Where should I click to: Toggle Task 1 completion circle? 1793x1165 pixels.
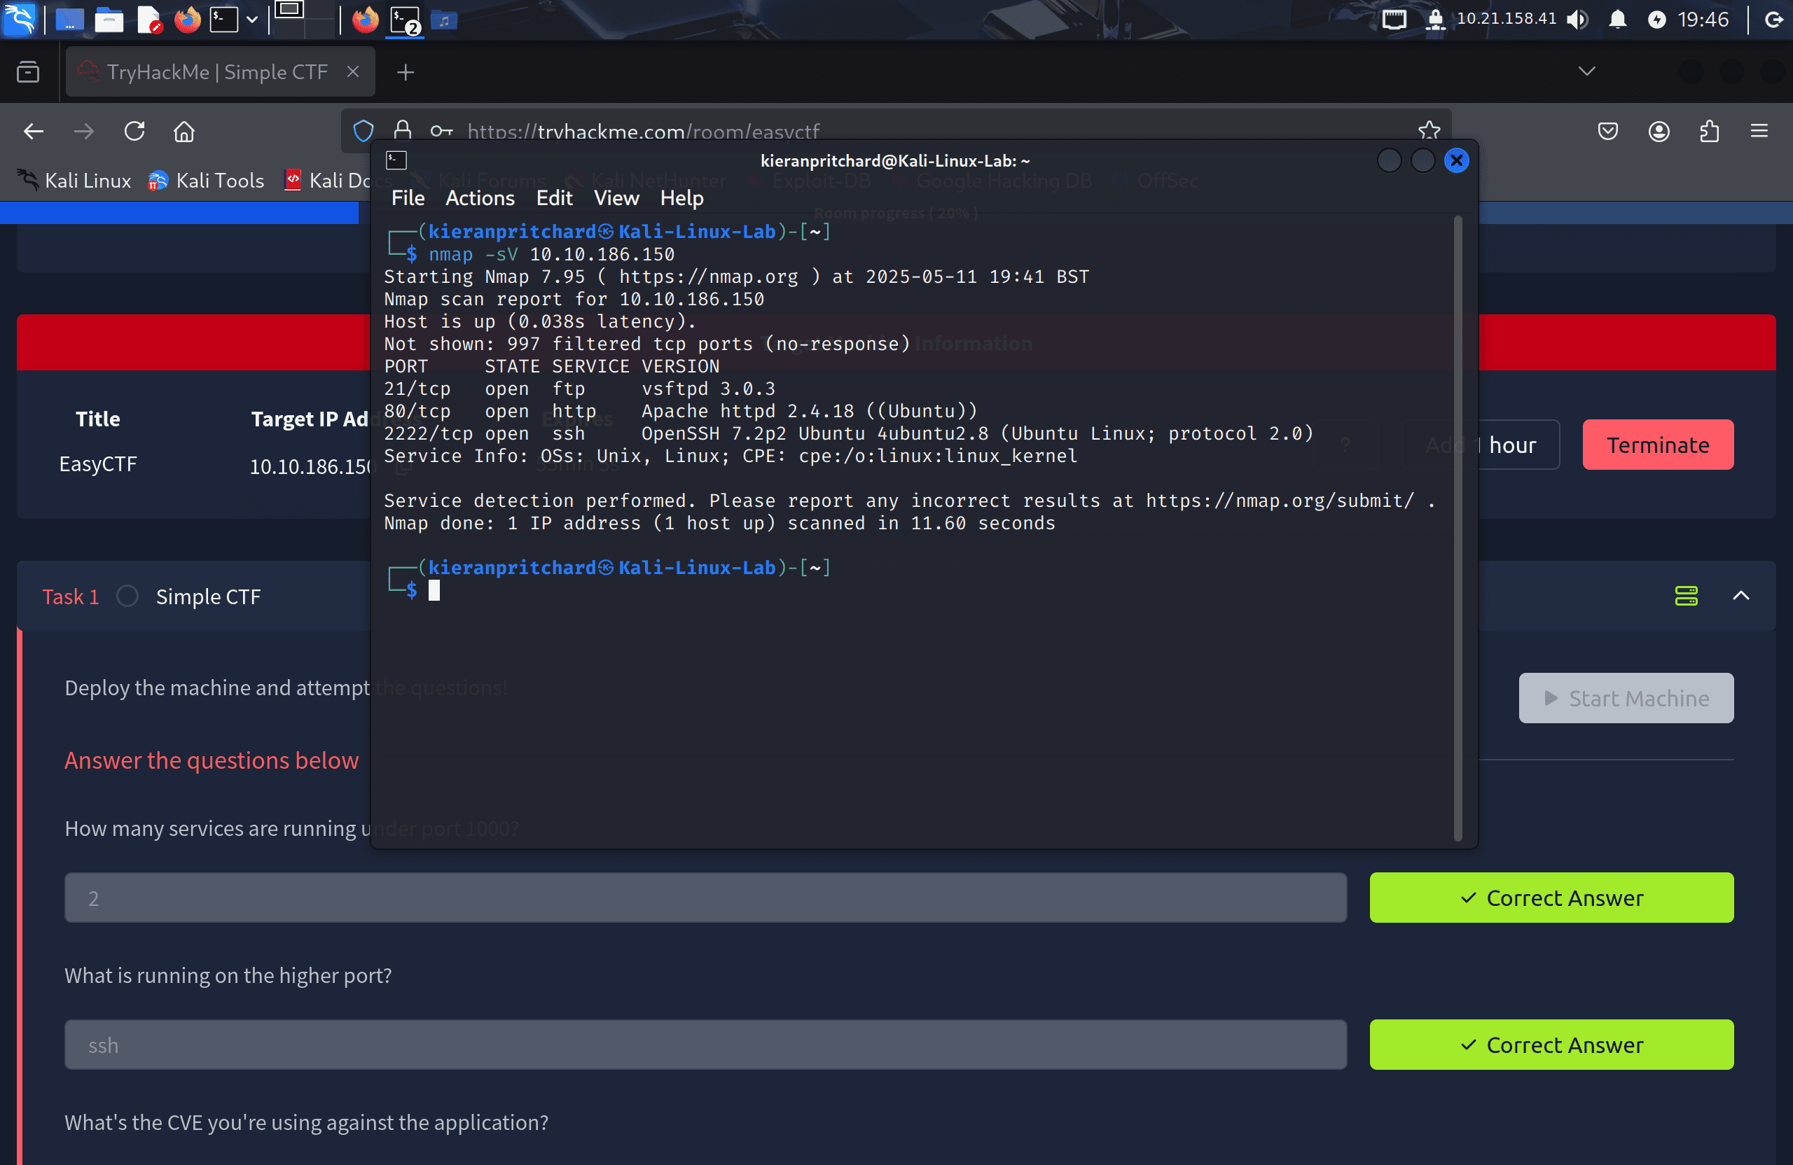[127, 597]
